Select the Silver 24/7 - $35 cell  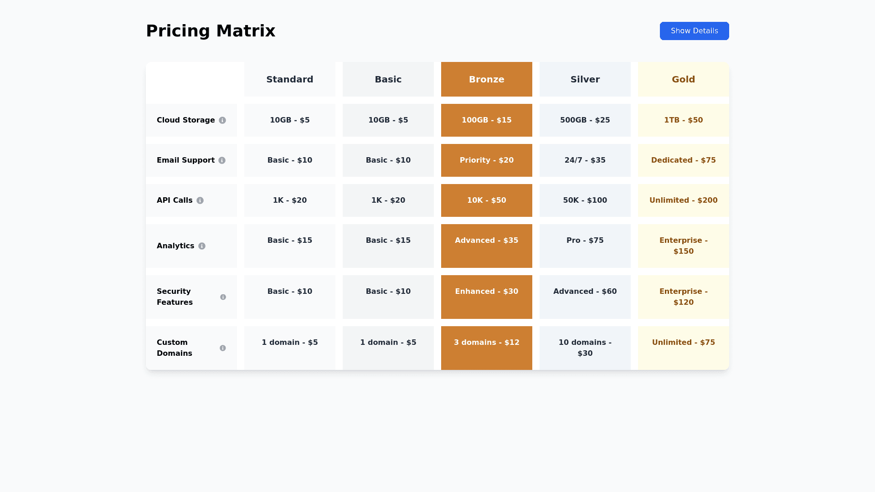(585, 160)
